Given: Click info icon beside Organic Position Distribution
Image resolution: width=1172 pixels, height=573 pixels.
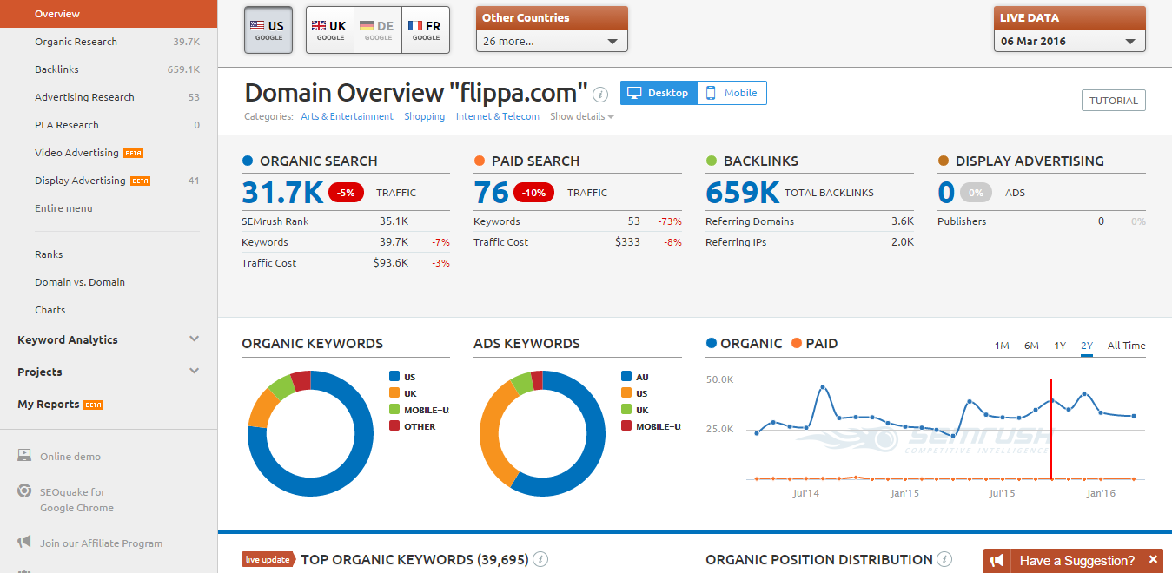Looking at the screenshot, I should 944,559.
